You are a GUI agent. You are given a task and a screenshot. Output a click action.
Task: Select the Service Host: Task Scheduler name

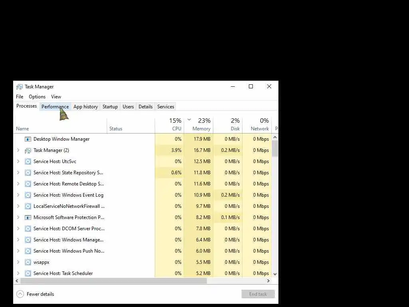click(63, 273)
